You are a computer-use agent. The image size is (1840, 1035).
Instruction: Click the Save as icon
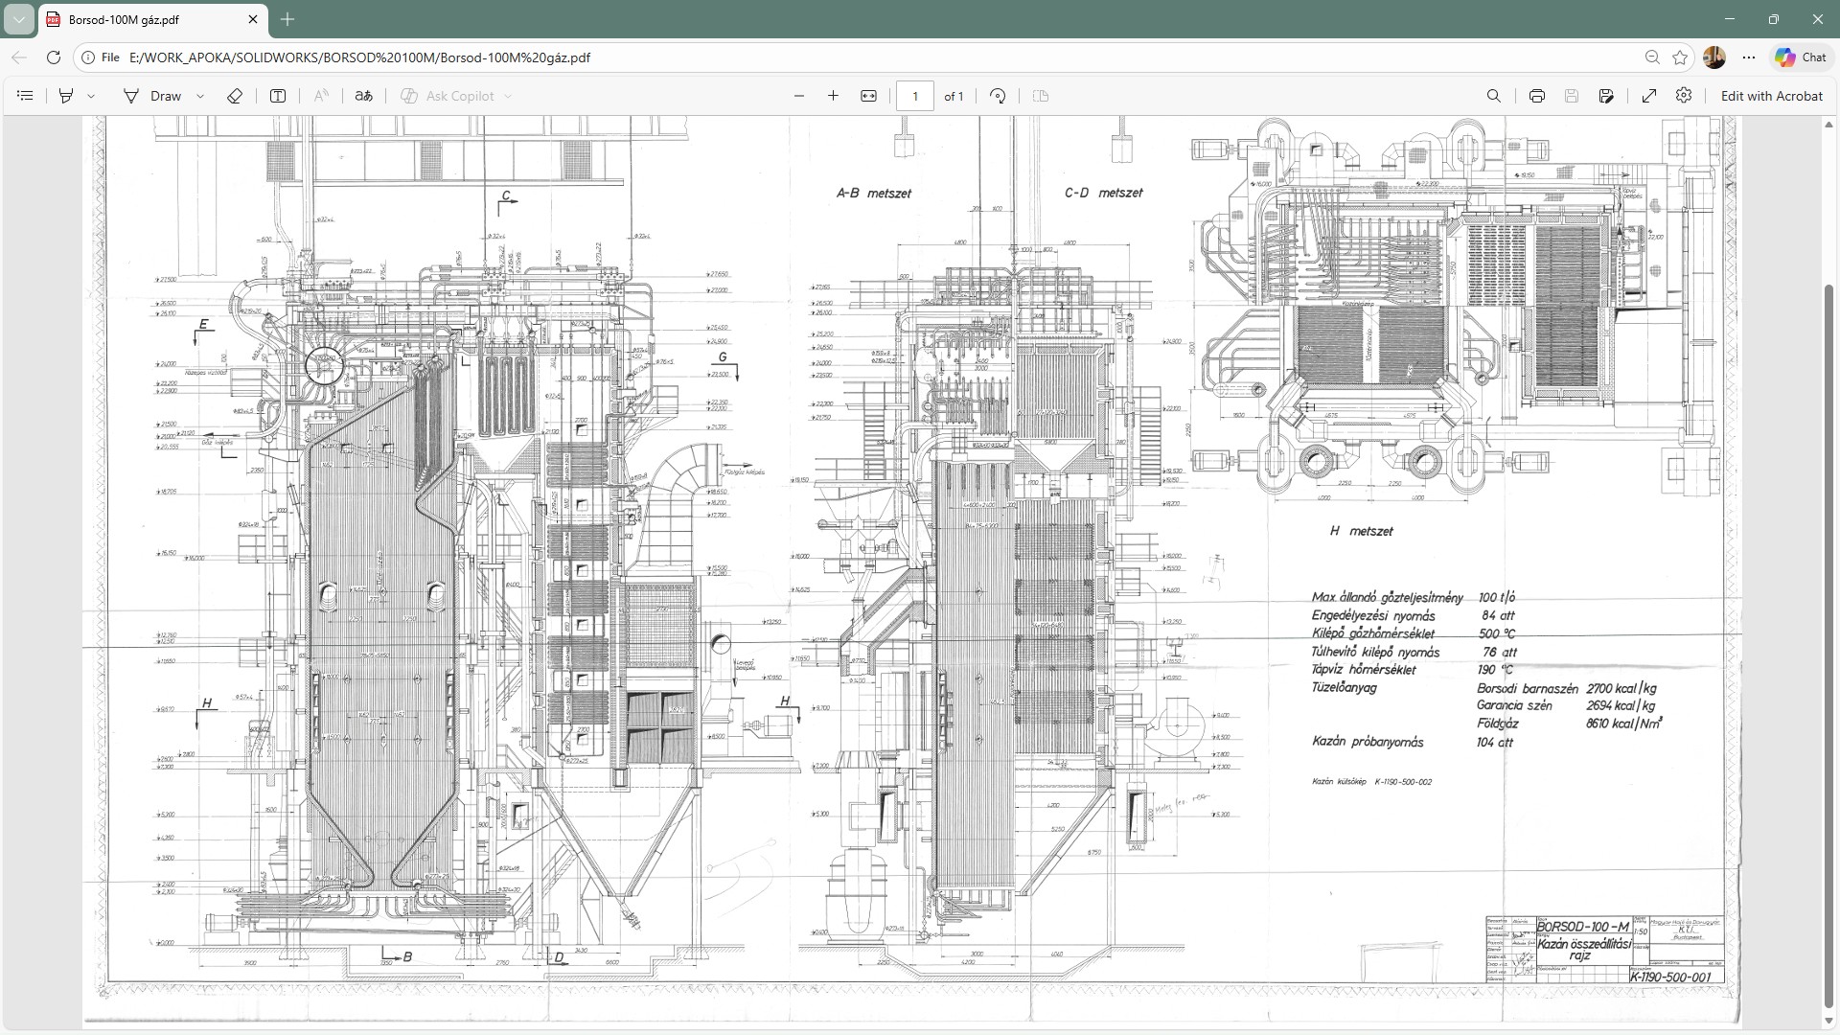pos(1606,96)
